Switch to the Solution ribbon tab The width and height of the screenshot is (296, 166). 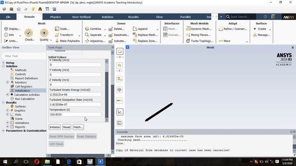107,17
